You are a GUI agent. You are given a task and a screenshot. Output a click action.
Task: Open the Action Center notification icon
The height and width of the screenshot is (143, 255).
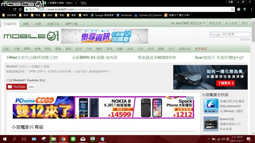click(249, 139)
